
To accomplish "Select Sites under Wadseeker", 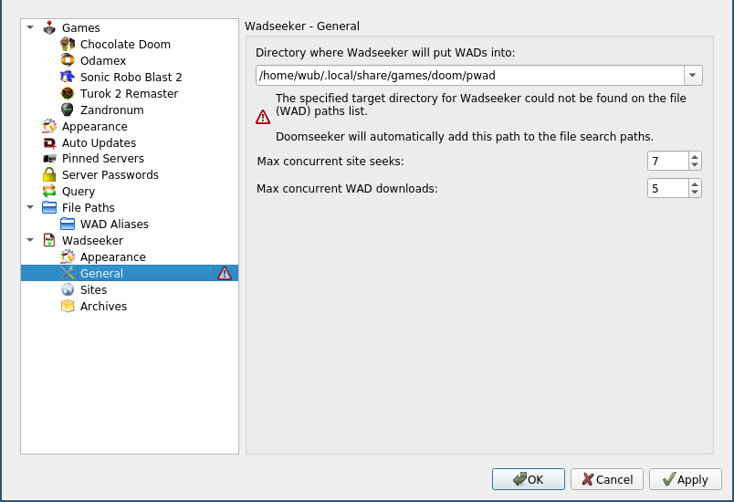I will point(93,290).
